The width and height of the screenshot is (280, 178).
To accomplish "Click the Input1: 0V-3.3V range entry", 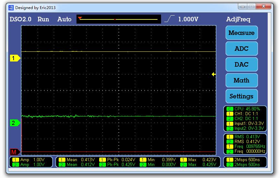I will (249, 123).
